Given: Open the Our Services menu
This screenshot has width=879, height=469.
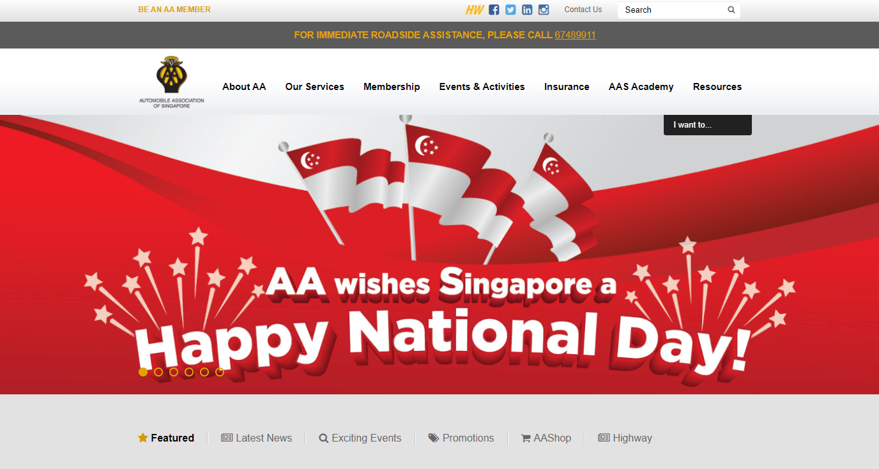Looking at the screenshot, I should [x=315, y=87].
